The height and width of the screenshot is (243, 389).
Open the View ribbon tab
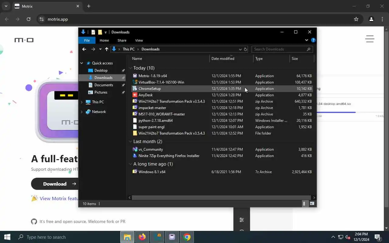[x=139, y=40]
